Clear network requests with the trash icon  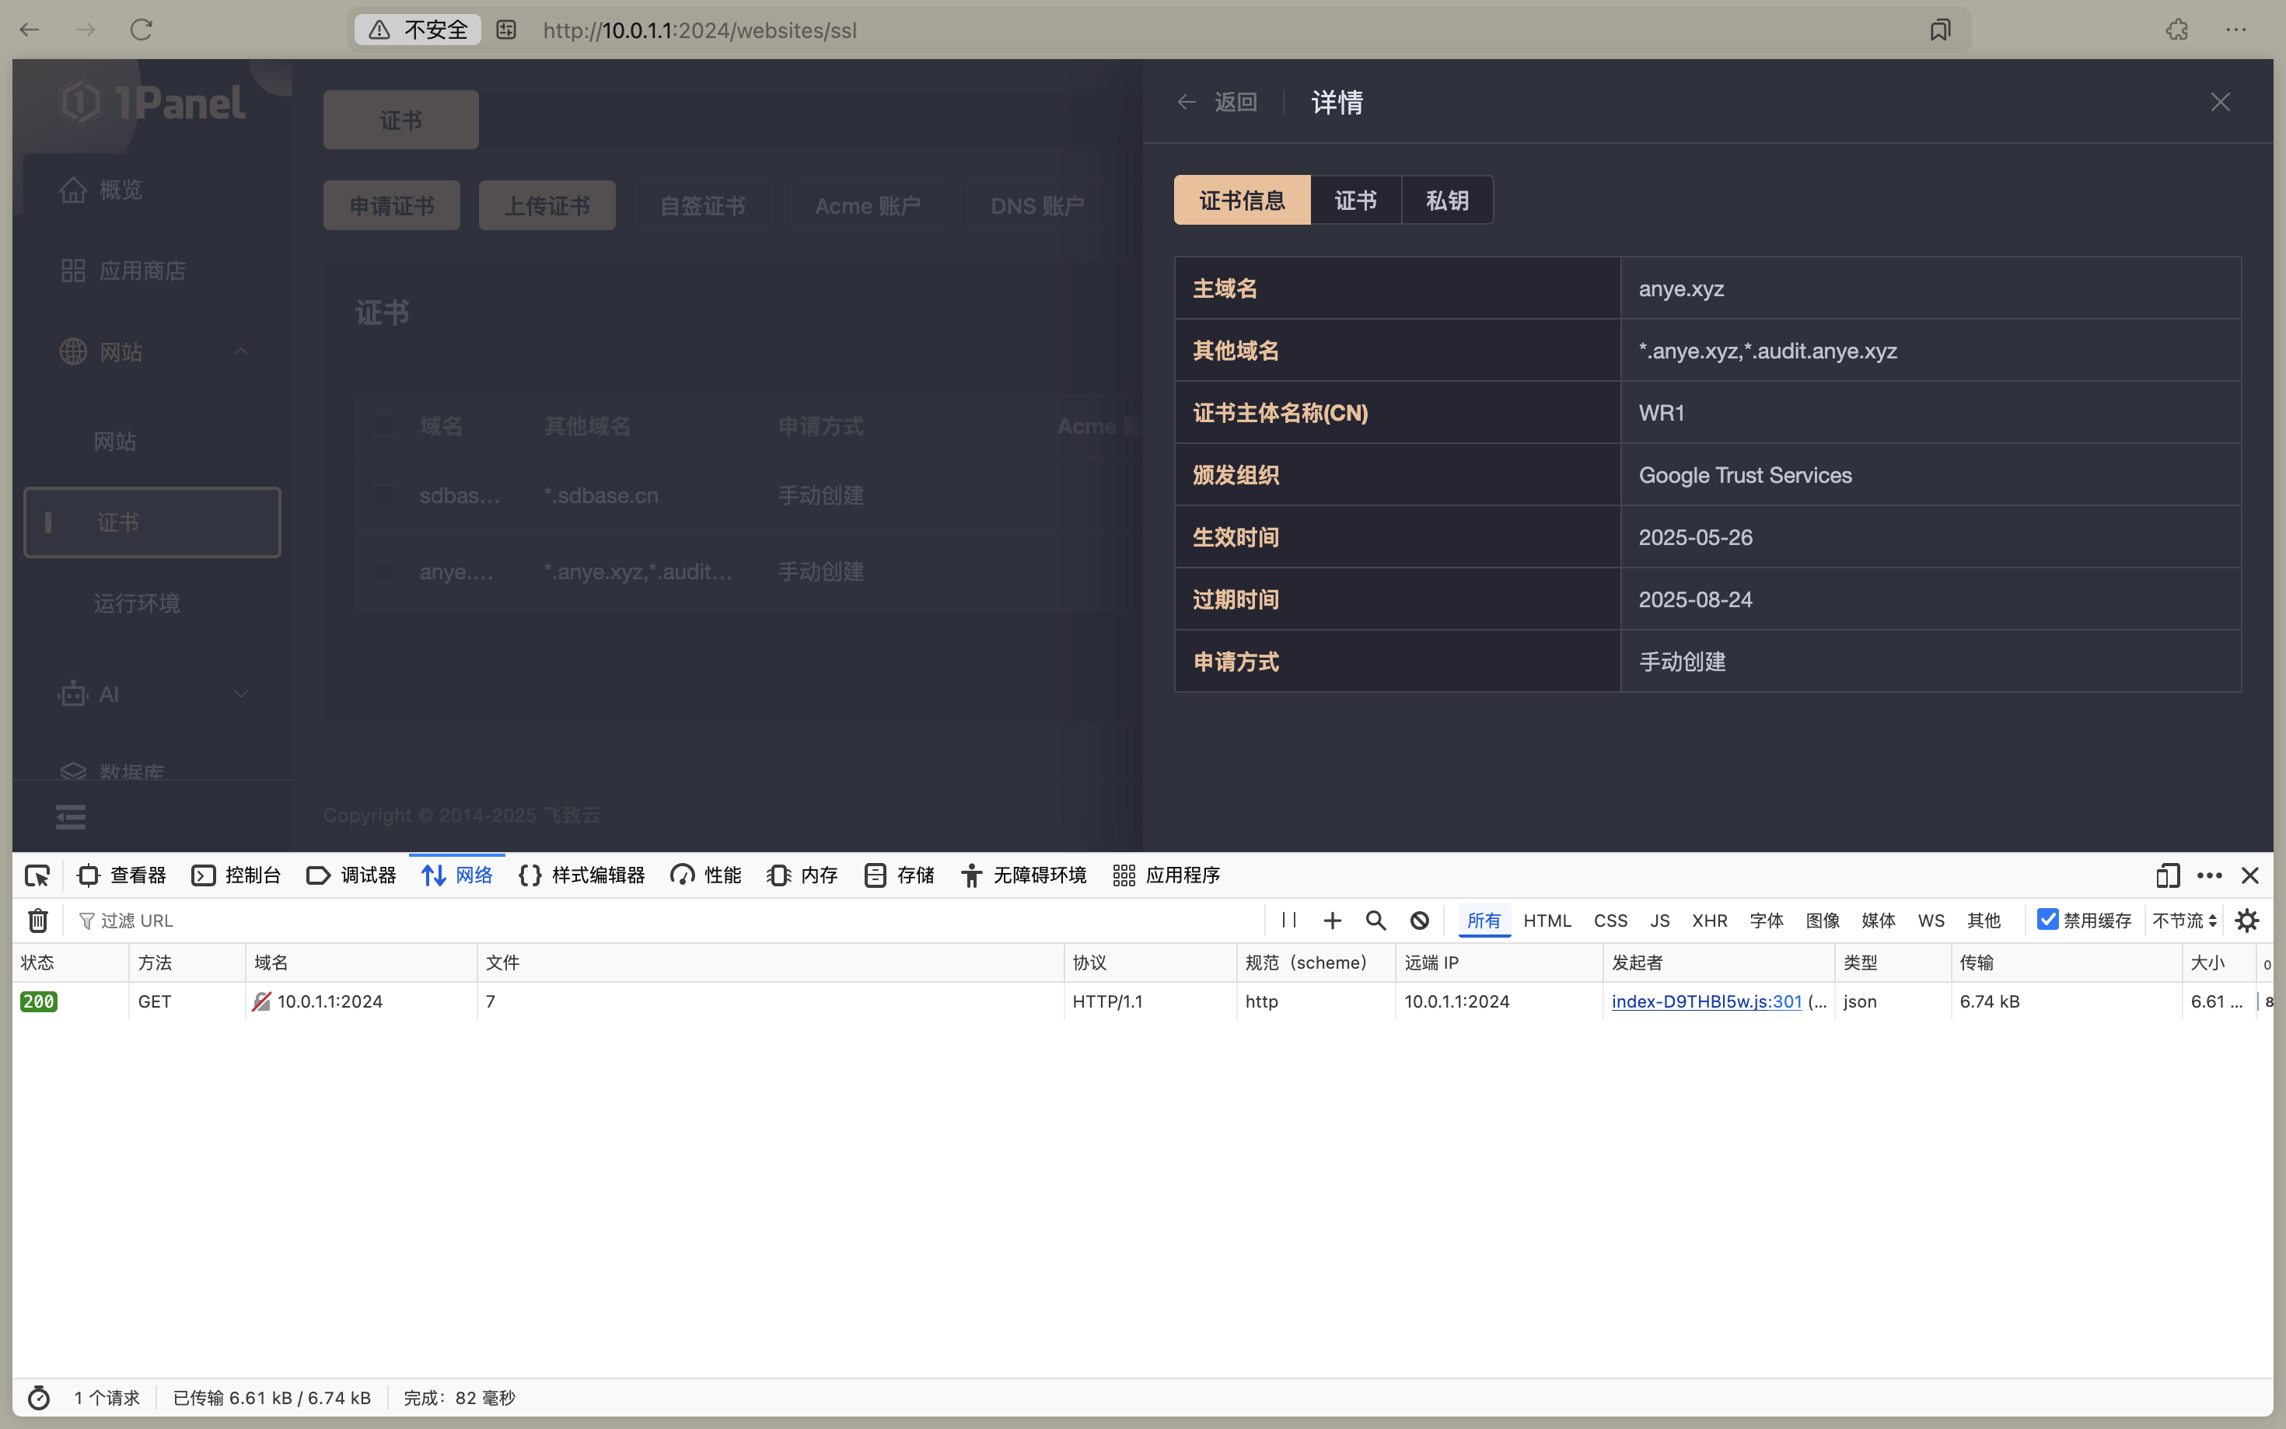click(38, 921)
